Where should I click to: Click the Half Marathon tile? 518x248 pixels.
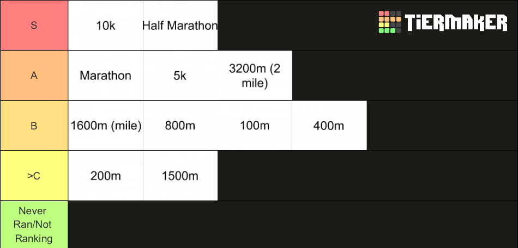[180, 26]
